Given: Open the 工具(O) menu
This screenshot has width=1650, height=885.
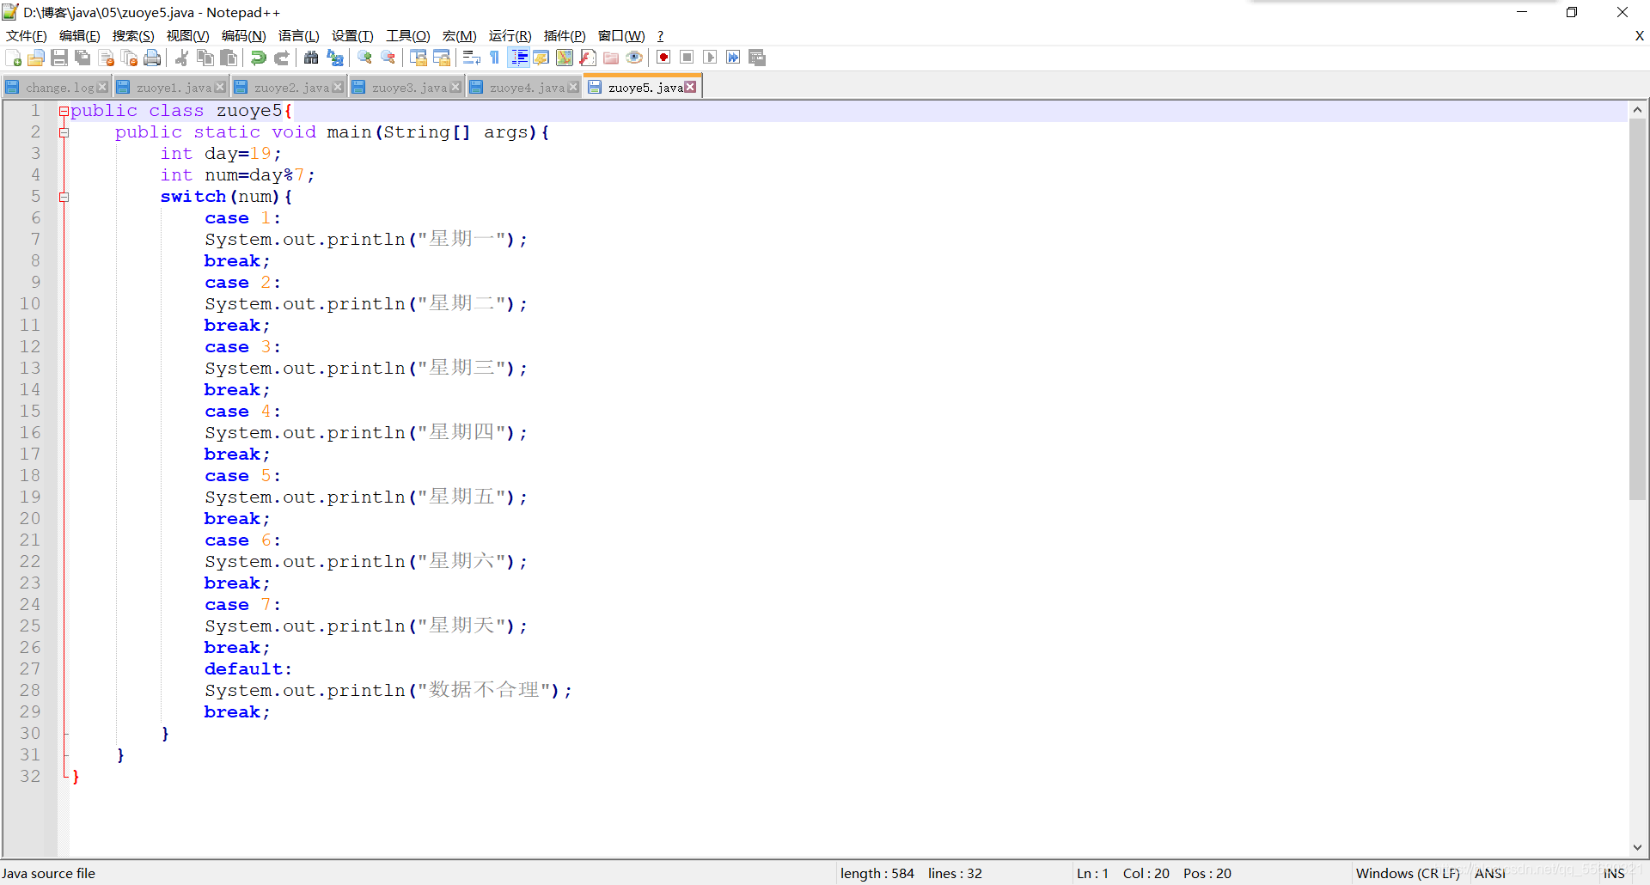Looking at the screenshot, I should point(407,36).
